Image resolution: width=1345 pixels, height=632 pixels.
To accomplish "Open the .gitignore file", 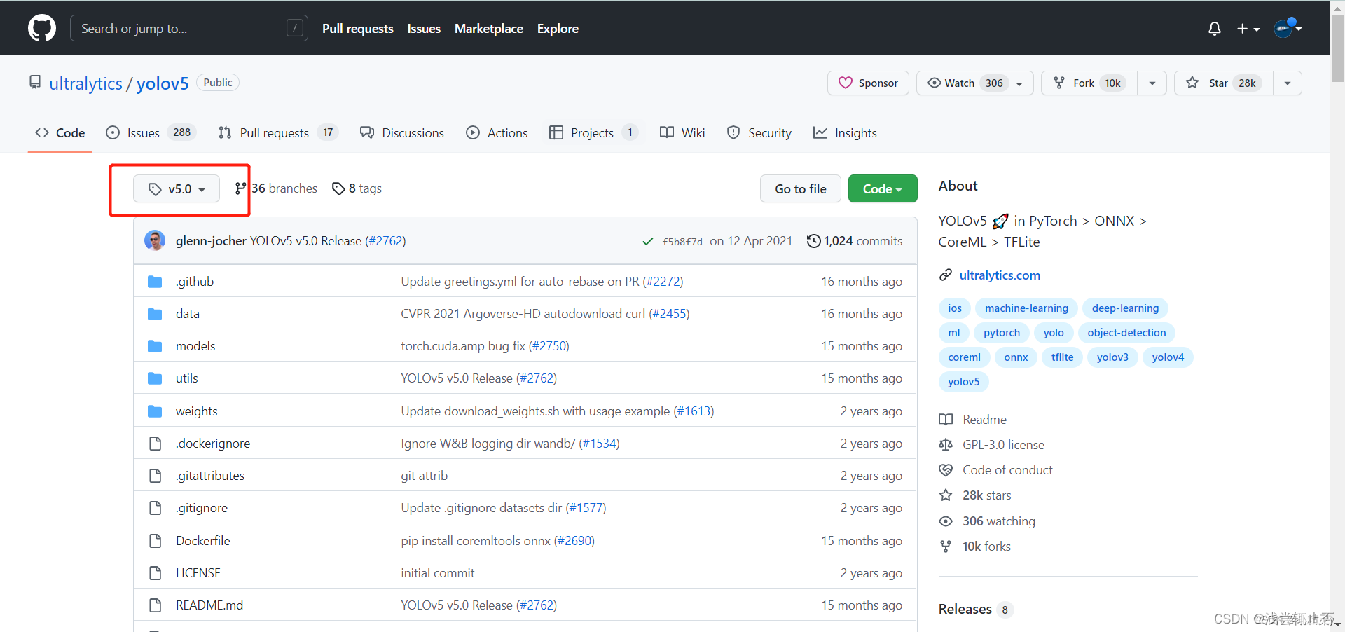I will point(202,507).
